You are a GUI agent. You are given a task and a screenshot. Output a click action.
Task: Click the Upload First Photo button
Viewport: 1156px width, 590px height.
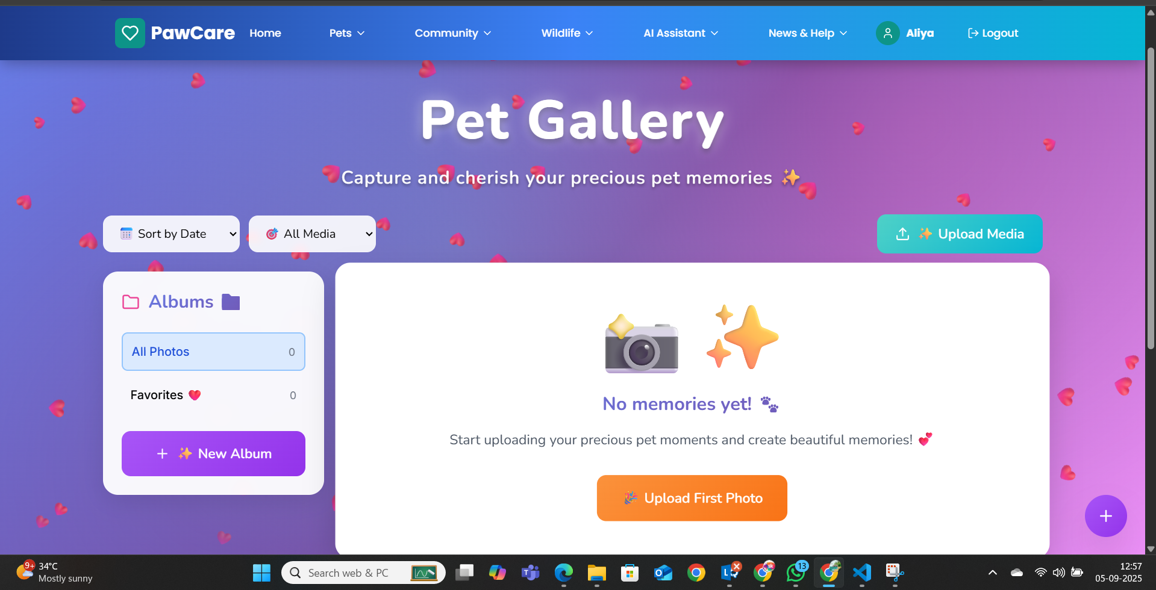pos(692,498)
